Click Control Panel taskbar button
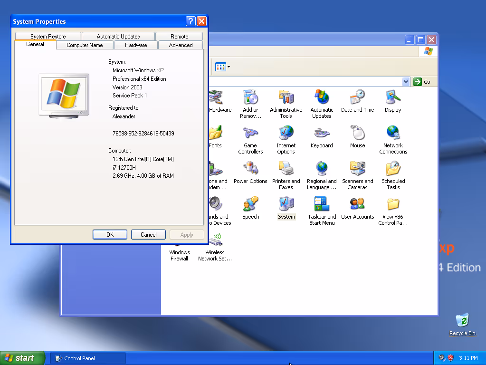 pyautogui.click(x=88, y=358)
